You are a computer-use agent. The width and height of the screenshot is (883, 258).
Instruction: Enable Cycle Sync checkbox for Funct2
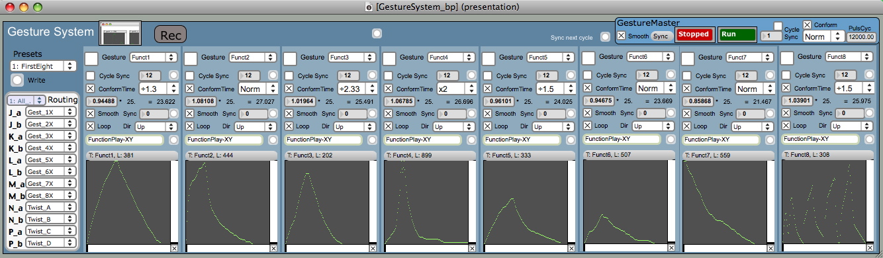[189, 76]
